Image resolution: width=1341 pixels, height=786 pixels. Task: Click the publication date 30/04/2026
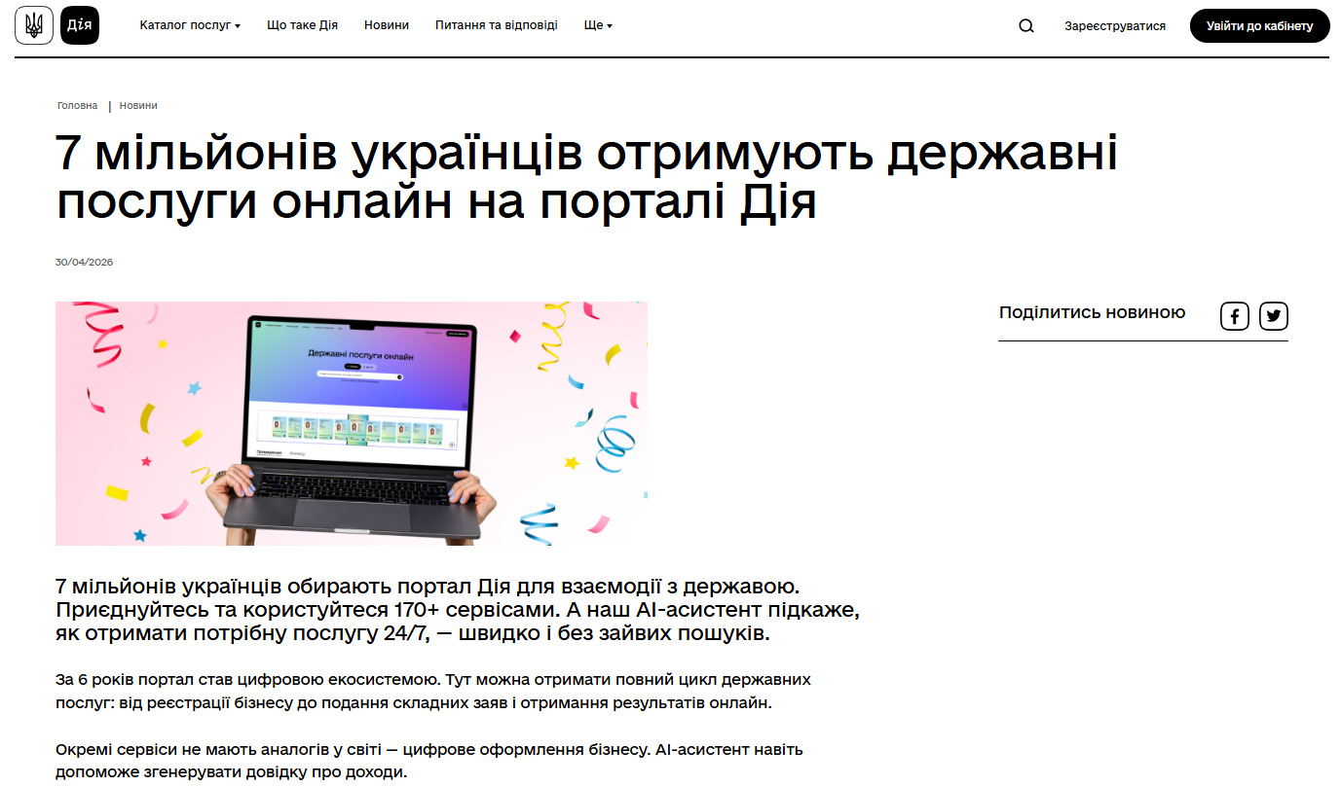[x=85, y=262]
